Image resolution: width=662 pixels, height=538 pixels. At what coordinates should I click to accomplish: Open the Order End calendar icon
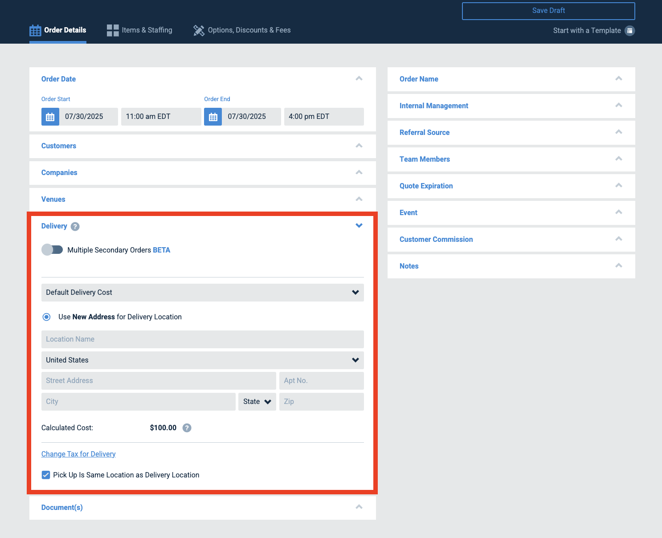(213, 117)
